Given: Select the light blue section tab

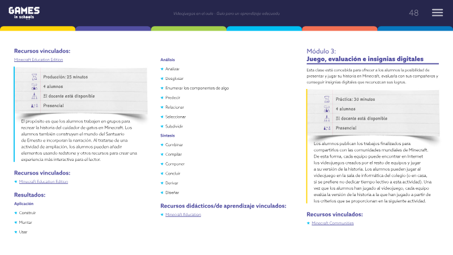Looking at the screenshot, I should [264, 28].
